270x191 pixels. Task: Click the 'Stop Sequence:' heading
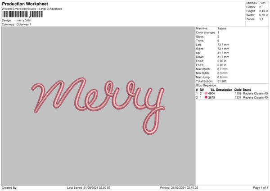pos(206,86)
